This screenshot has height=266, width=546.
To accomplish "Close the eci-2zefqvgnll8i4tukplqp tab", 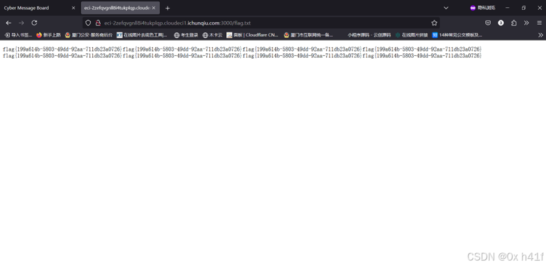I will point(153,8).
